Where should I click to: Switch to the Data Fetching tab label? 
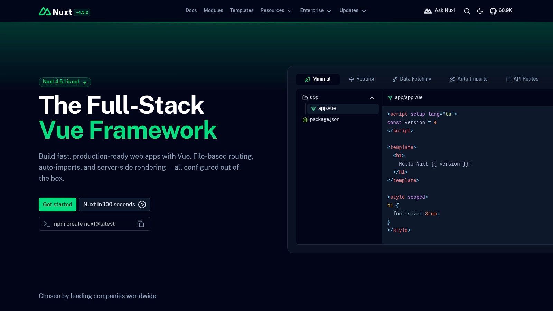416,79
